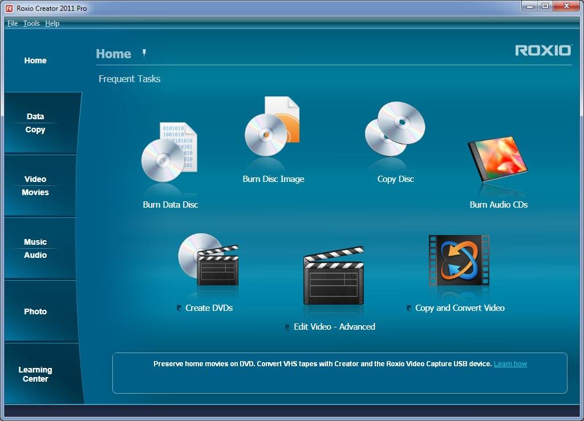
Task: Toggle the pin icon beside Home heading
Action: (144, 53)
